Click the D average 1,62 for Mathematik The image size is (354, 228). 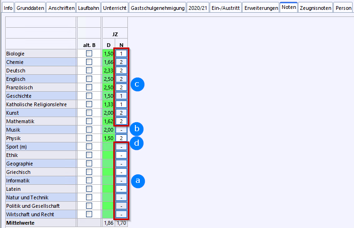tap(109, 121)
